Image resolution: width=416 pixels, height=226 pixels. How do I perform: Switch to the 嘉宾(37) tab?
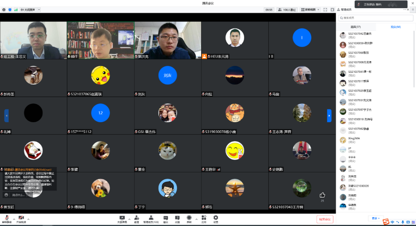[356, 27]
